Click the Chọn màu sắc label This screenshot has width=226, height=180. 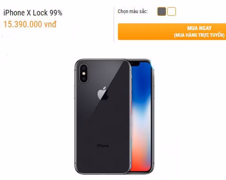(x=133, y=11)
